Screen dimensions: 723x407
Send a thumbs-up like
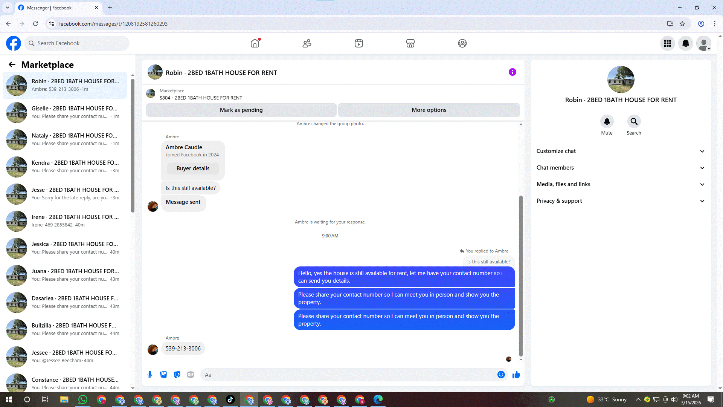(516, 375)
